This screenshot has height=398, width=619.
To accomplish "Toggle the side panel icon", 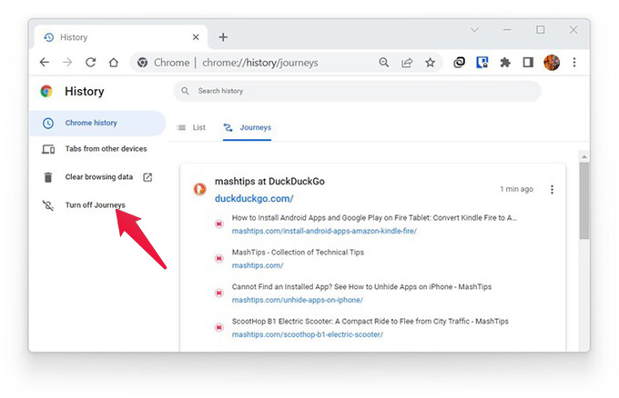I will pyautogui.click(x=528, y=63).
